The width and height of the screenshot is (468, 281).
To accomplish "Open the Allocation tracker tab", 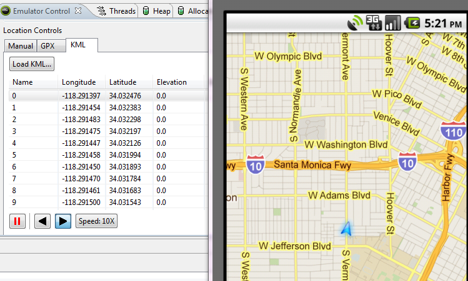I will tap(192, 11).
